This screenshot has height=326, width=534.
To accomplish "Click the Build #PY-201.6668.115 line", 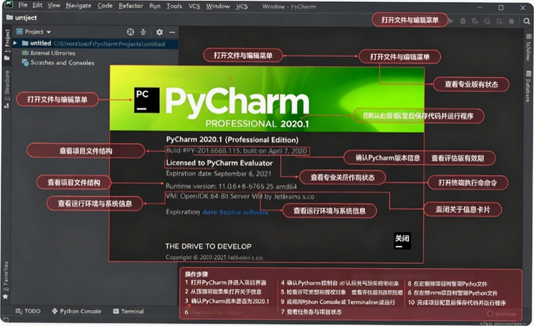I will click(237, 151).
